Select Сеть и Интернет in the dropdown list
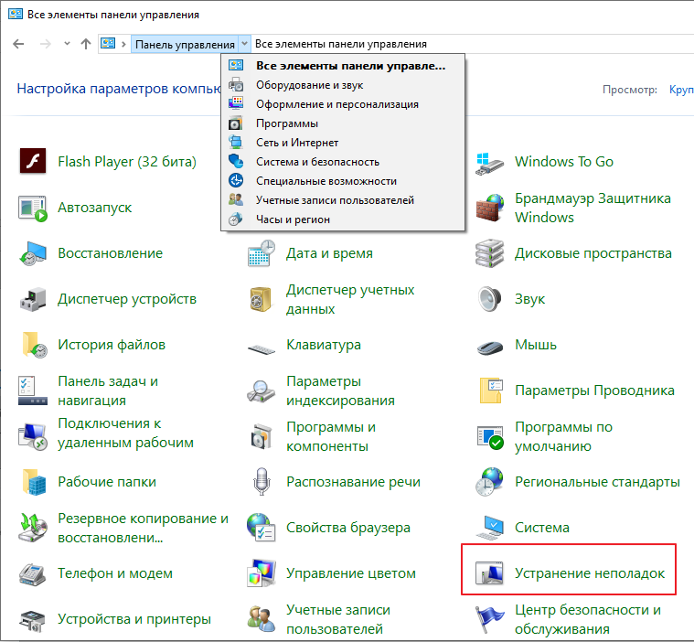 point(297,143)
